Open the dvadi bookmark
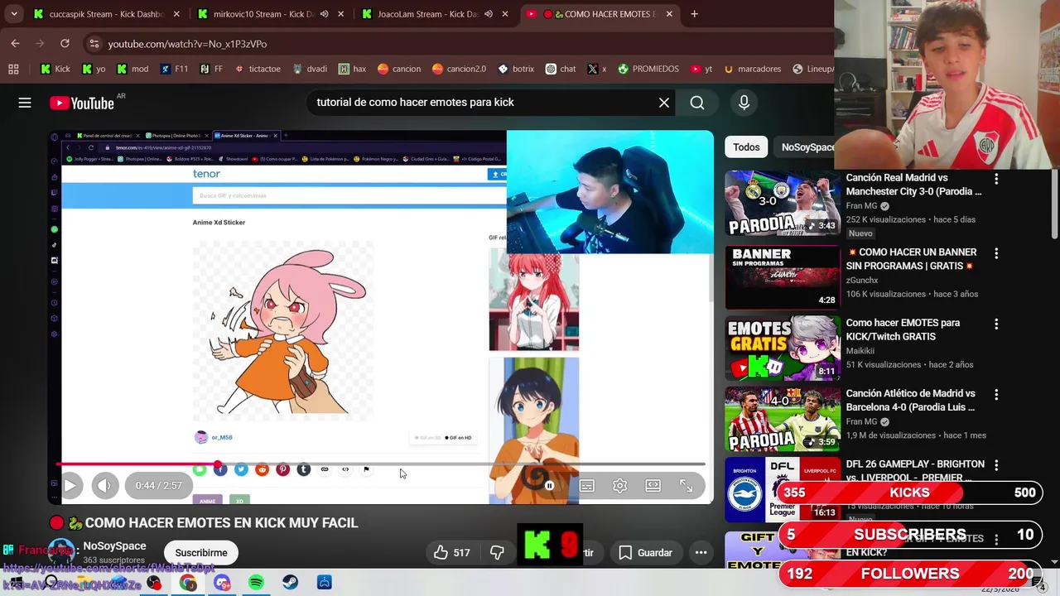Viewport: 1060px width, 596px height. (309, 69)
